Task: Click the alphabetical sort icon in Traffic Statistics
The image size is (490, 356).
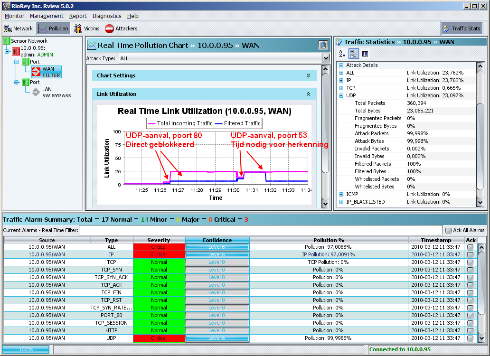Action: [342, 54]
